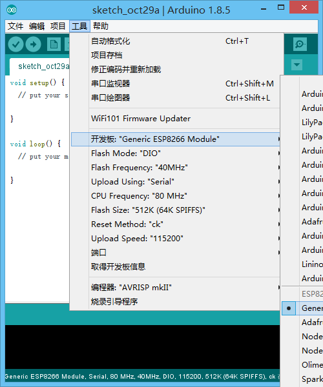323x387 pixels.
Task: Open the 帮助 menu
Action: point(101,26)
